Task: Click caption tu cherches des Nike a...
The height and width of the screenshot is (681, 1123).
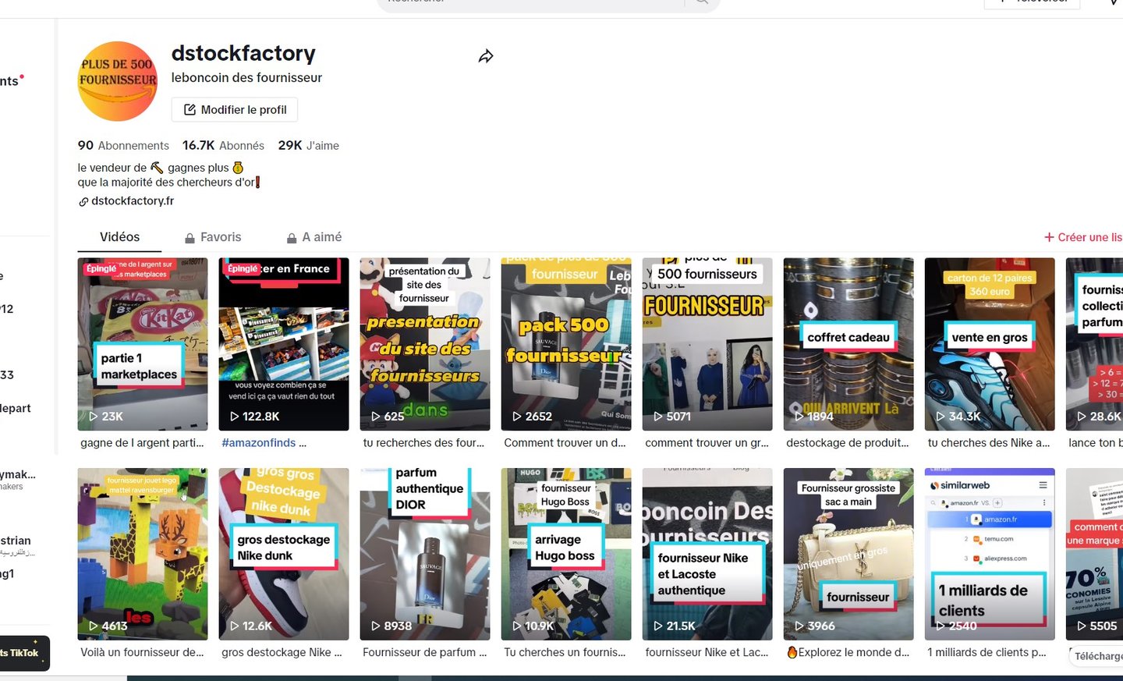Action: pos(989,442)
